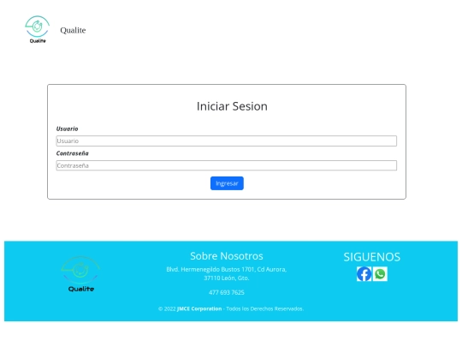462x347 pixels.
Task: Click the Blvd. Hermenegildo Bustos address text
Action: 226,273
